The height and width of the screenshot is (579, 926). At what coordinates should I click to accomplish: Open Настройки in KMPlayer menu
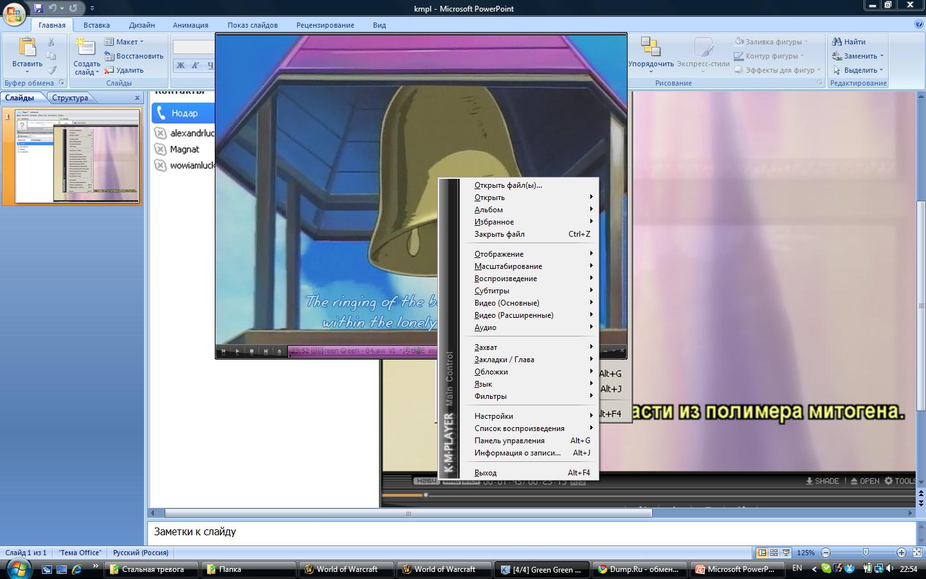531,416
